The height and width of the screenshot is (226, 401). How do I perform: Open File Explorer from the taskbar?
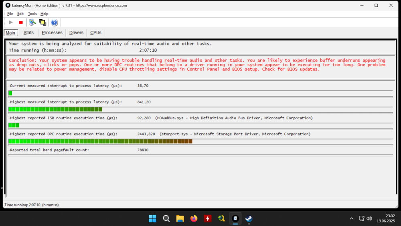coord(180,218)
